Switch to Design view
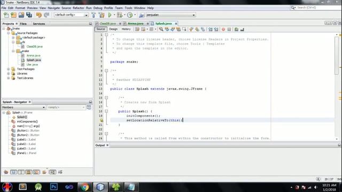Viewport: 342px width, 192px height. tap(113, 29)
